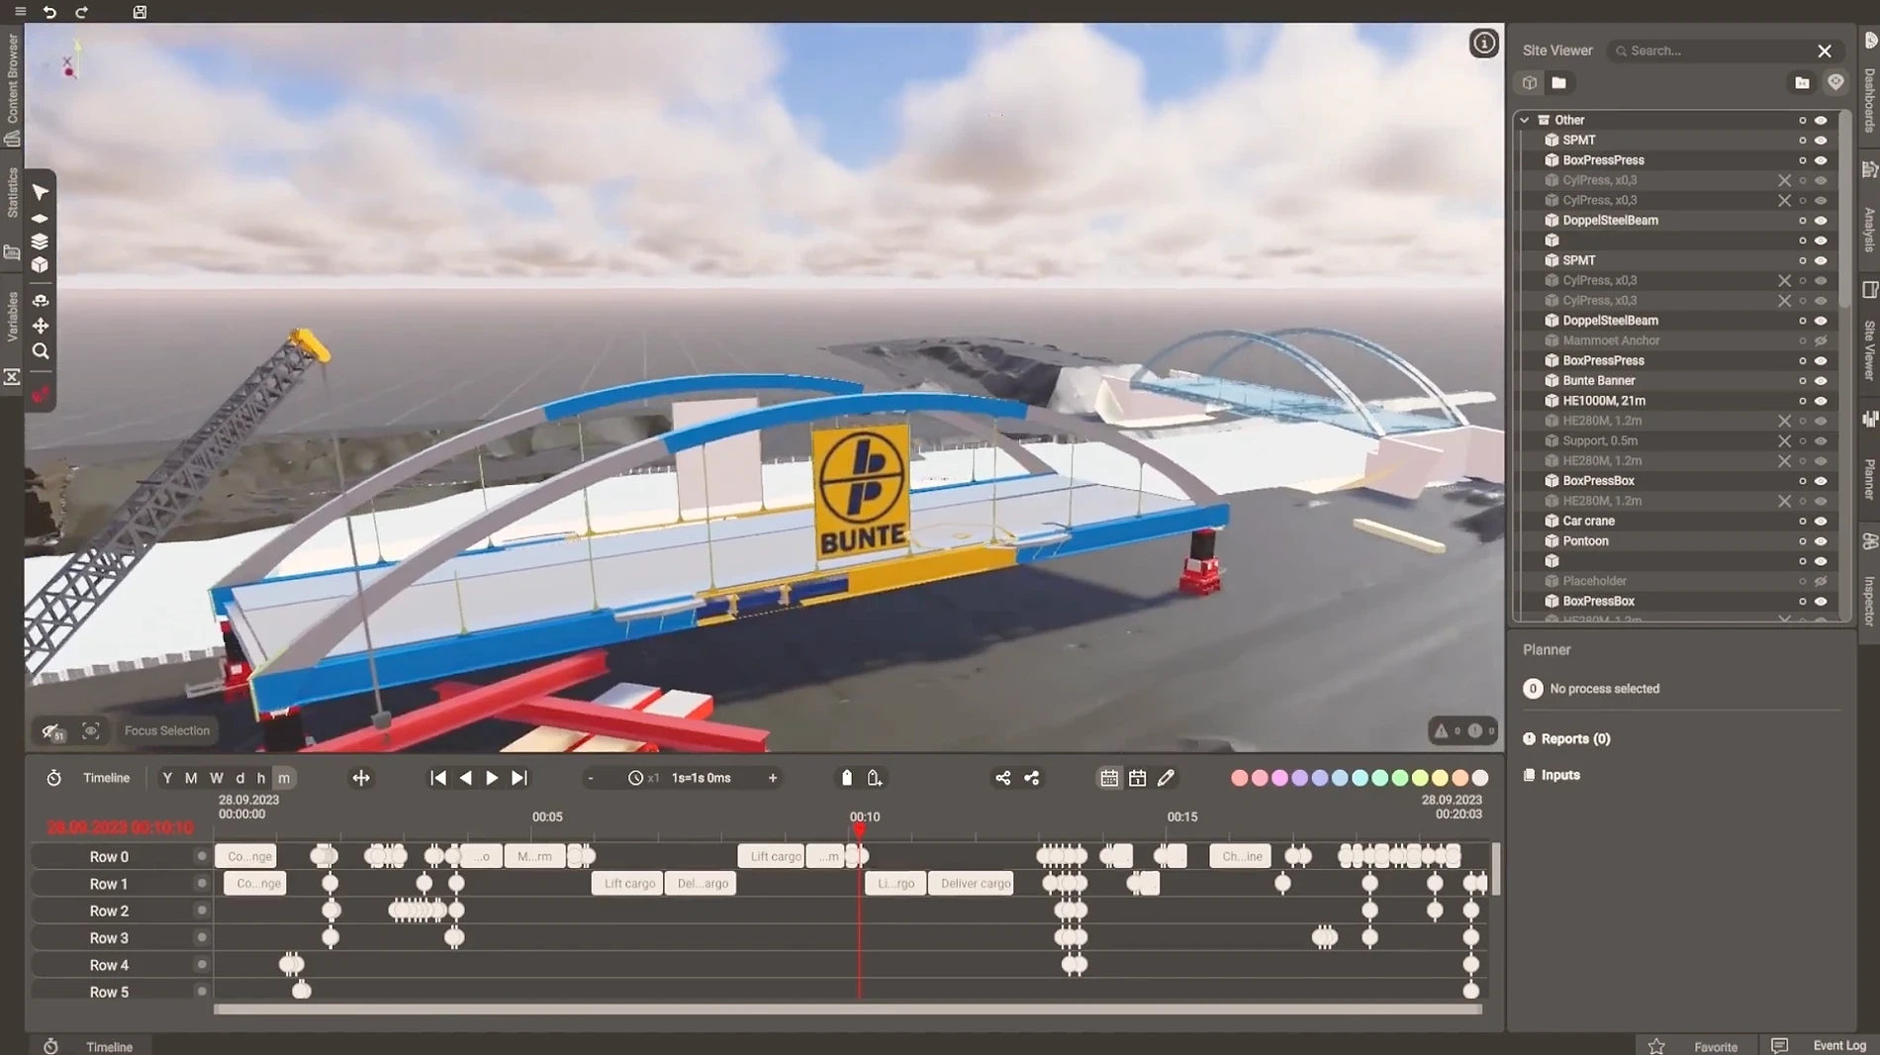Click the Focus Selection button
This screenshot has height=1055, width=1880.
tap(167, 730)
